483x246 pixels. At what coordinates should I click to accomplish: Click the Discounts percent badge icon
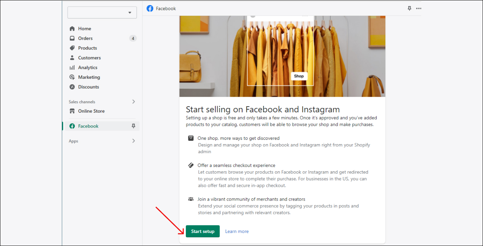[x=72, y=87]
